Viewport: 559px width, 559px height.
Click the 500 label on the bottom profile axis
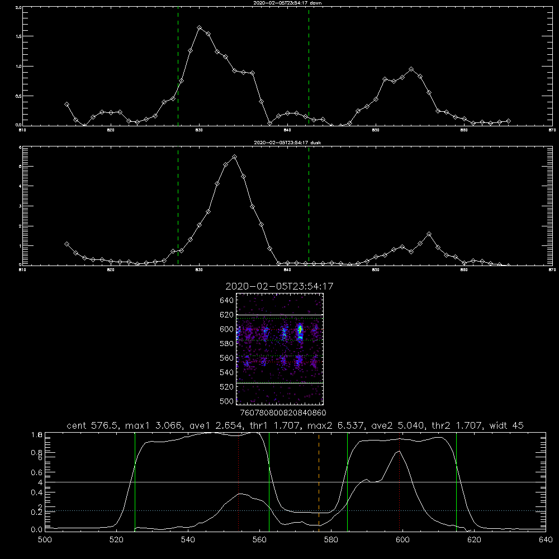coord(45,540)
